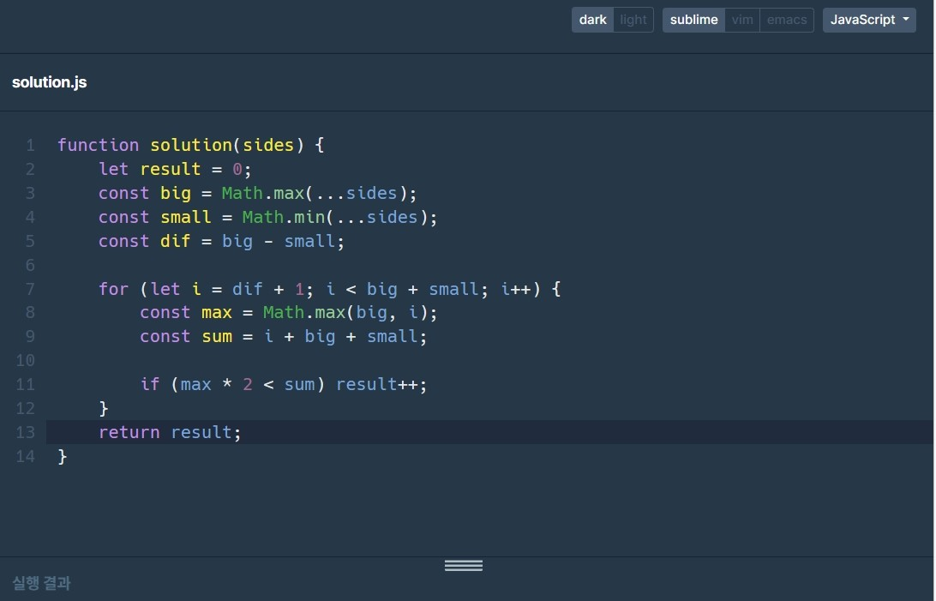Screen dimensions: 936x601
Task: Select emacs keybinding mode
Action: click(x=786, y=20)
